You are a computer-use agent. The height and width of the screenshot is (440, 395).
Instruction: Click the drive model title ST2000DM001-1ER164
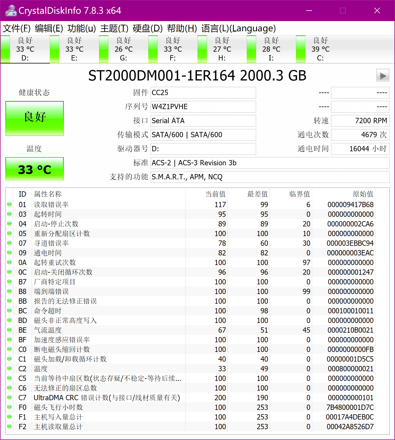tap(161, 75)
